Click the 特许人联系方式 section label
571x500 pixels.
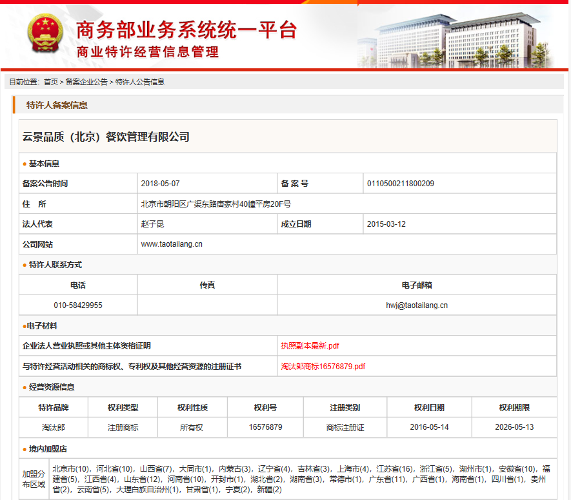(x=55, y=264)
